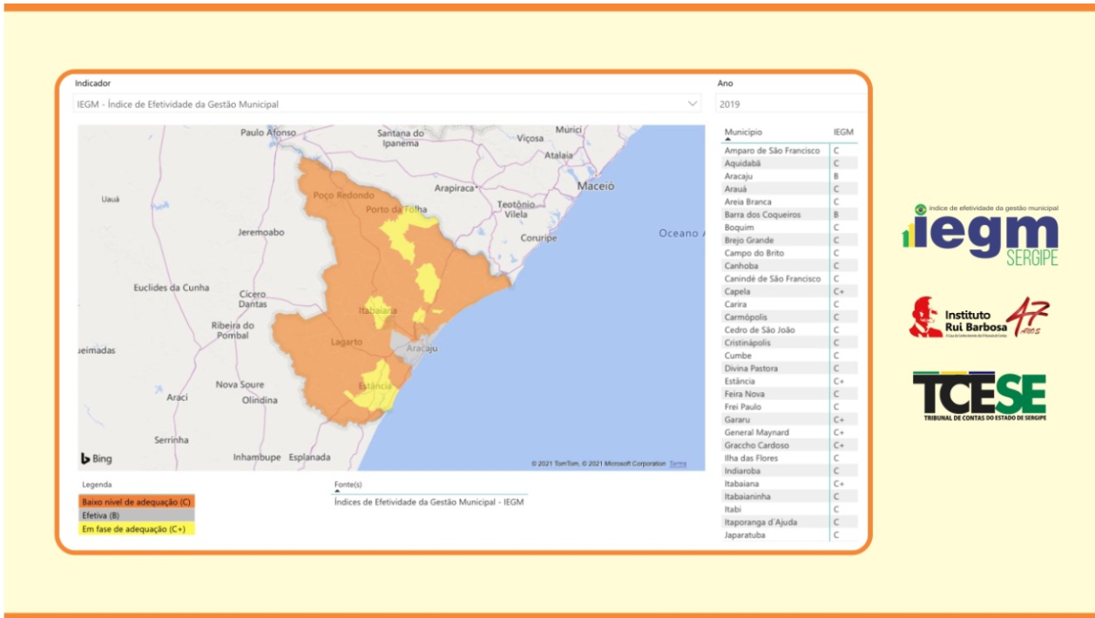Select yellow Em fase de adequação legend
The width and height of the screenshot is (1095, 618).
[136, 528]
